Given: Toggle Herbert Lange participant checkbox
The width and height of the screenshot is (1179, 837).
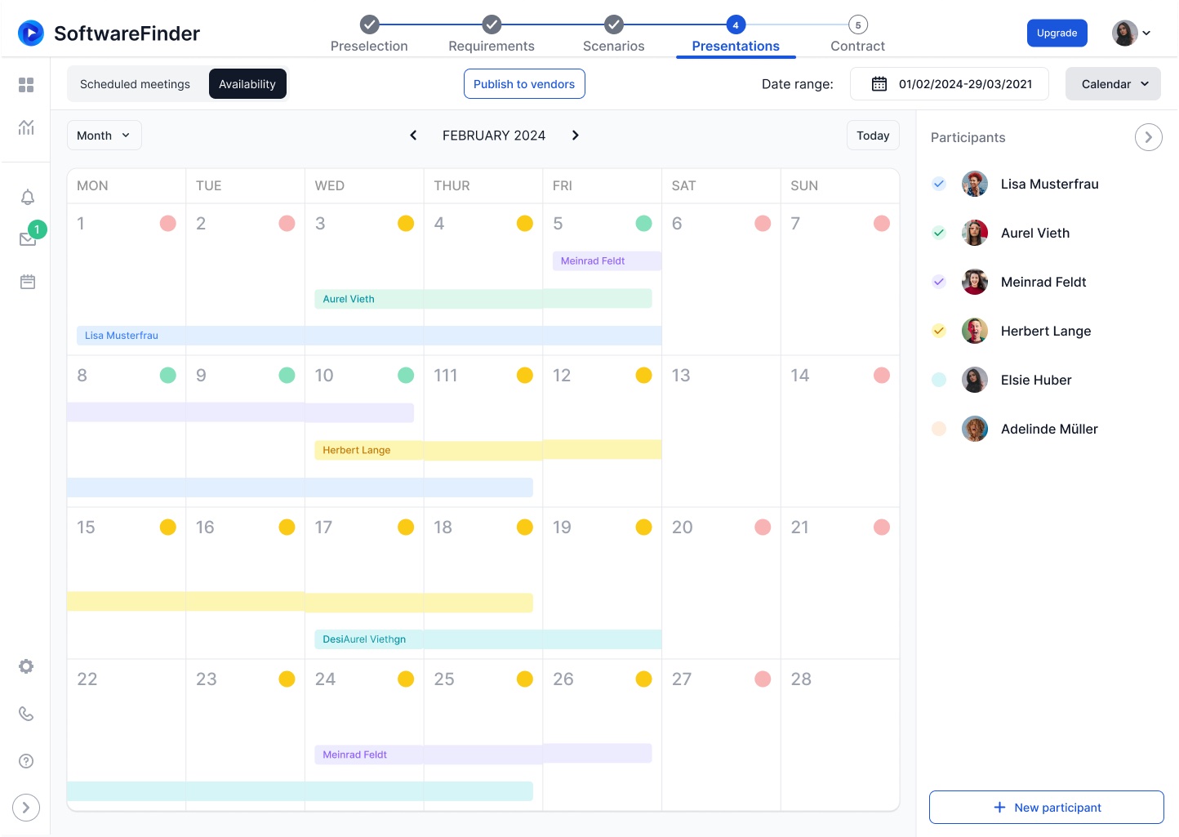Looking at the screenshot, I should pos(939,331).
